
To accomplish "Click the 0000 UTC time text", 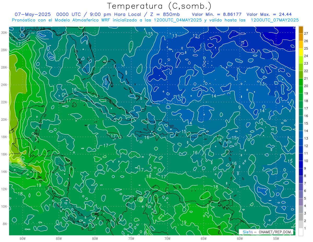I will point(69,14).
